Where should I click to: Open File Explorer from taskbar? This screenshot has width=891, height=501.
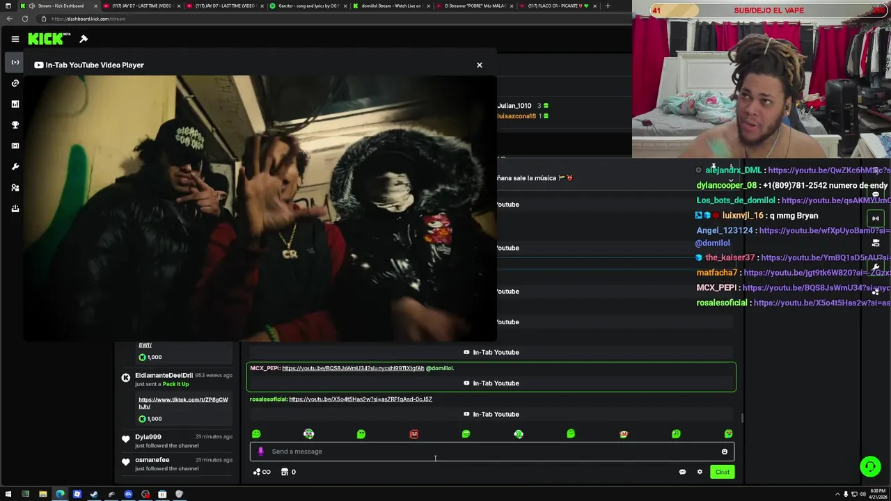pos(42,494)
